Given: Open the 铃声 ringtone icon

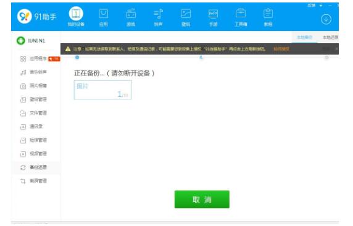Looking at the screenshot, I should pyautogui.click(x=158, y=17).
